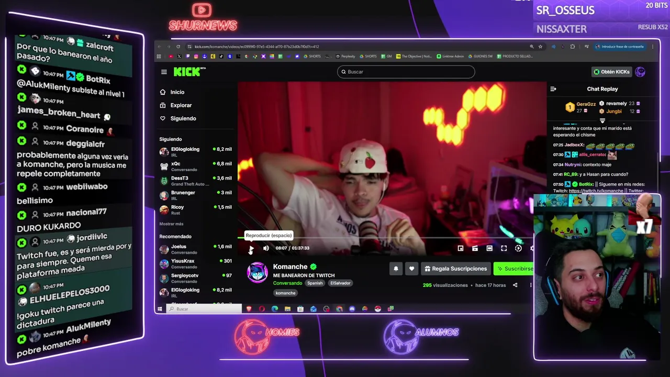The width and height of the screenshot is (670, 377).
Task: Click the Windows taskbar Buscar search box
Action: pos(204,309)
